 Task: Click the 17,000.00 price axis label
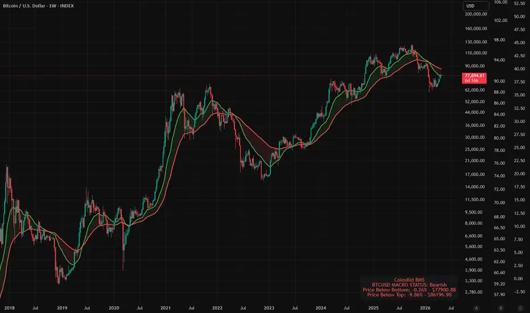(475, 175)
